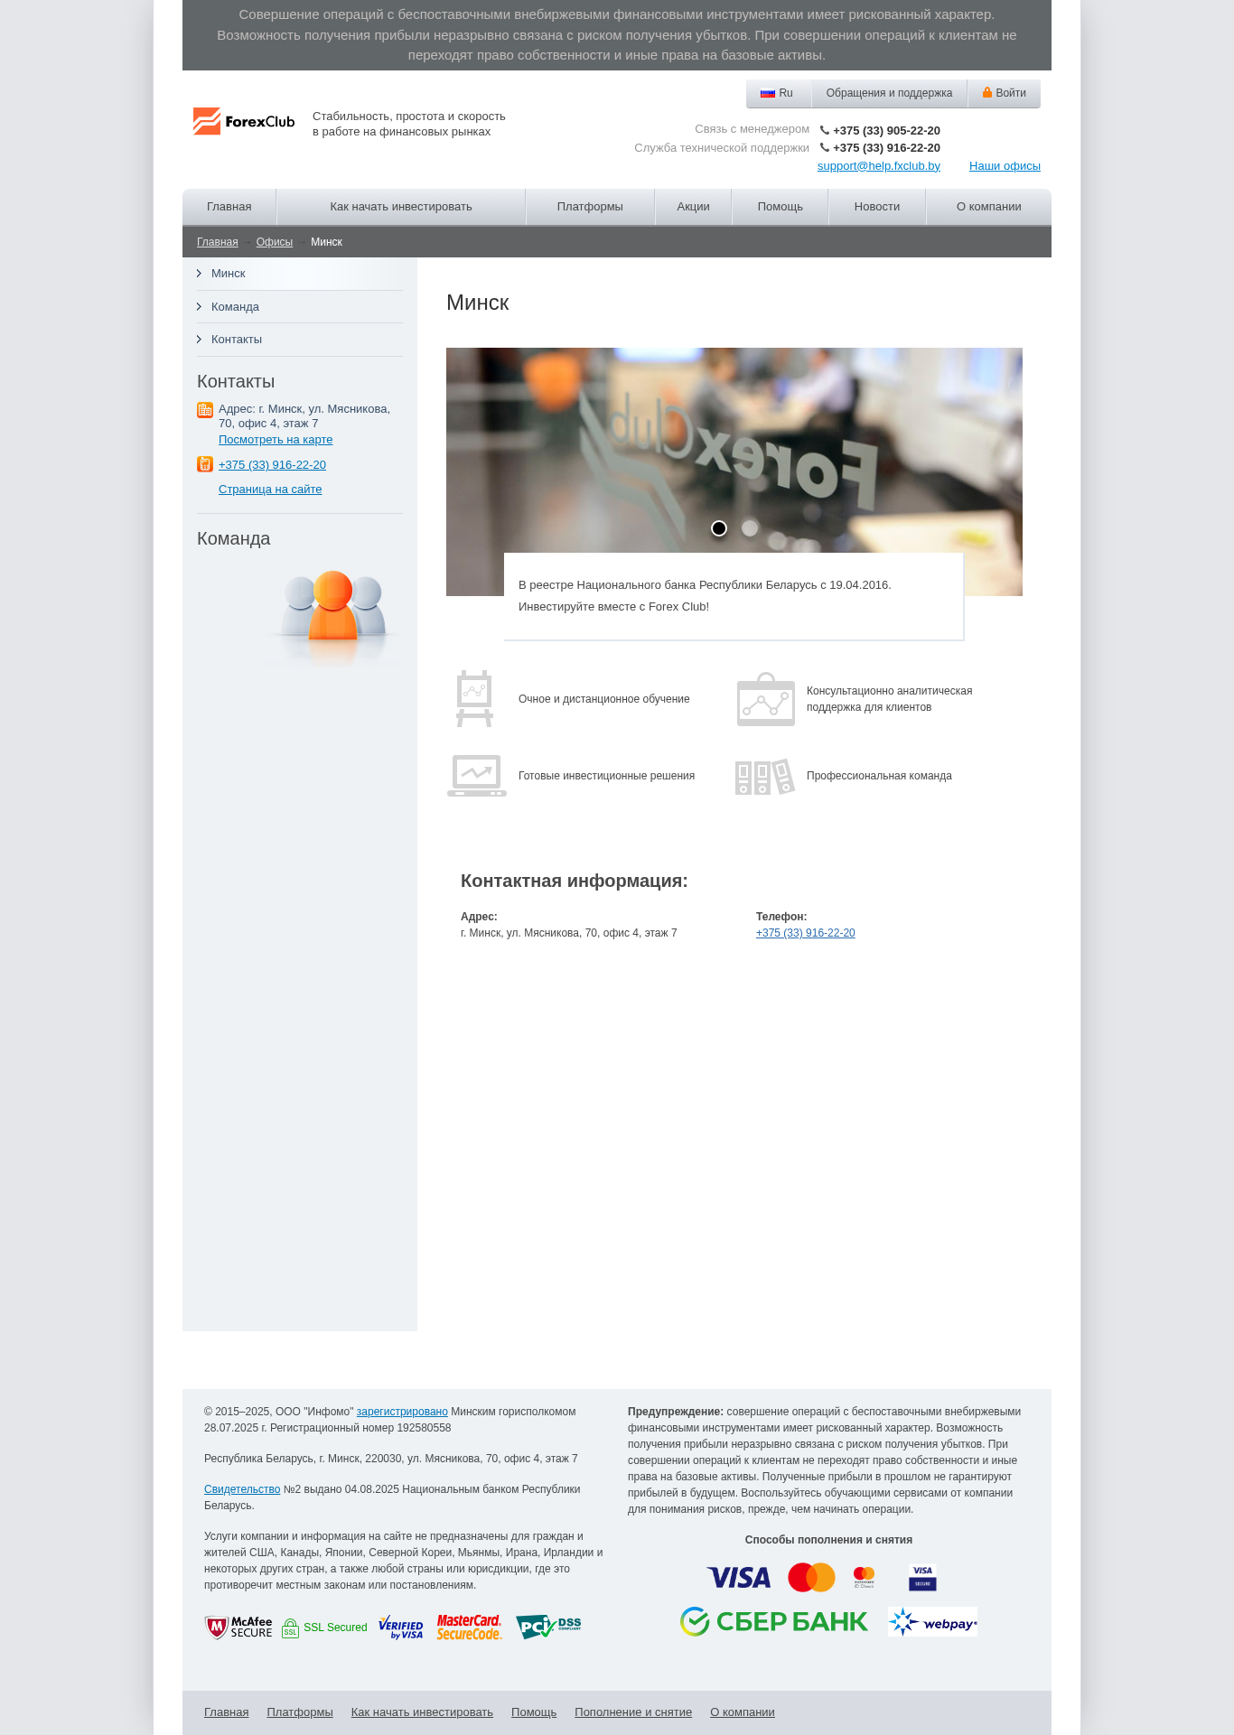
Task: Open footer Главная link
Action: pyautogui.click(x=227, y=1712)
